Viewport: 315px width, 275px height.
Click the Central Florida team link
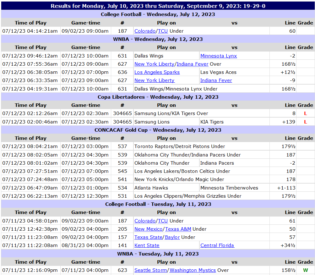pyautogui.click(x=217, y=245)
